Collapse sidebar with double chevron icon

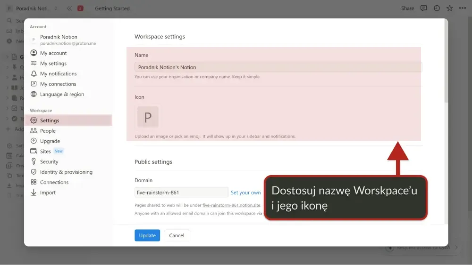coord(69,8)
